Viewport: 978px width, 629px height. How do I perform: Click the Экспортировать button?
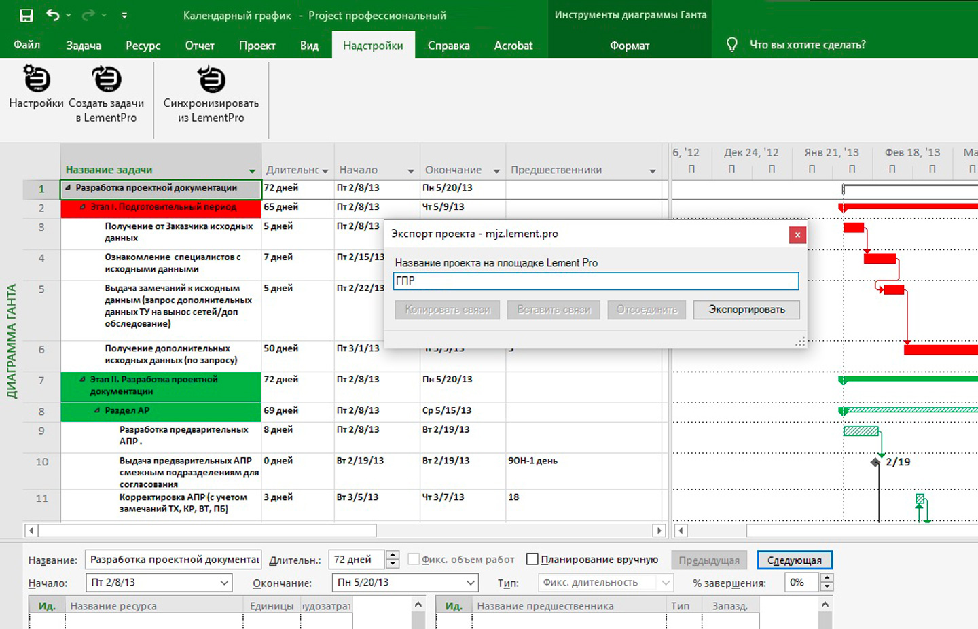pos(746,309)
